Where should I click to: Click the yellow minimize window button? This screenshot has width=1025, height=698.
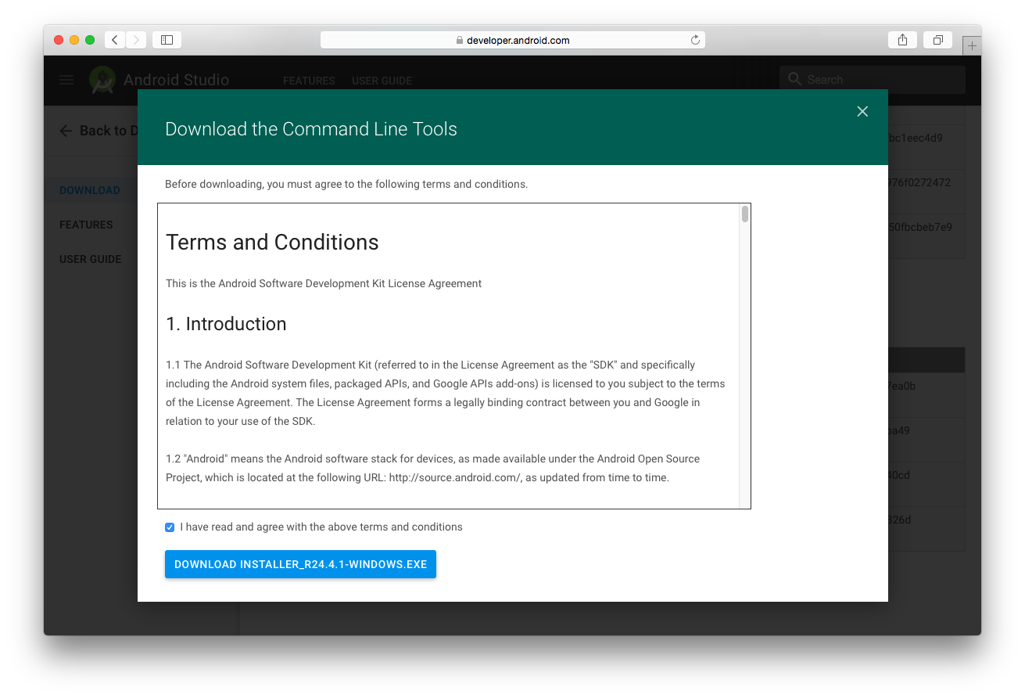tap(74, 40)
